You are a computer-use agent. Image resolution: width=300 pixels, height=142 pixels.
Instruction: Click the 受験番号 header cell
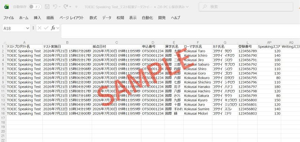point(248,46)
